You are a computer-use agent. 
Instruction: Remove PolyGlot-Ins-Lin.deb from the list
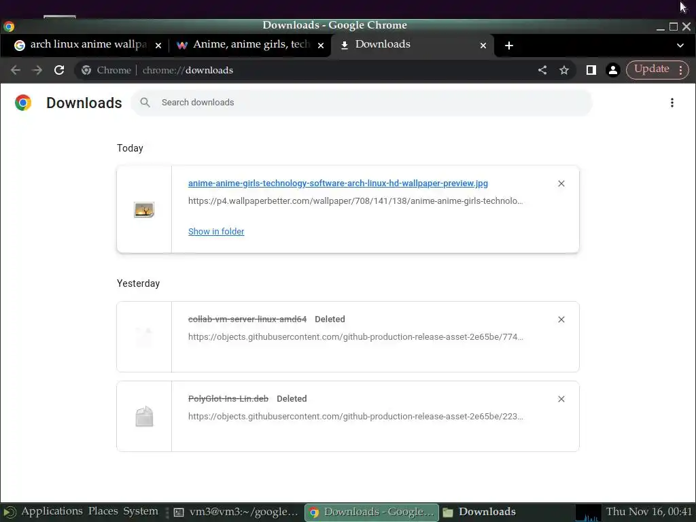[x=561, y=399]
